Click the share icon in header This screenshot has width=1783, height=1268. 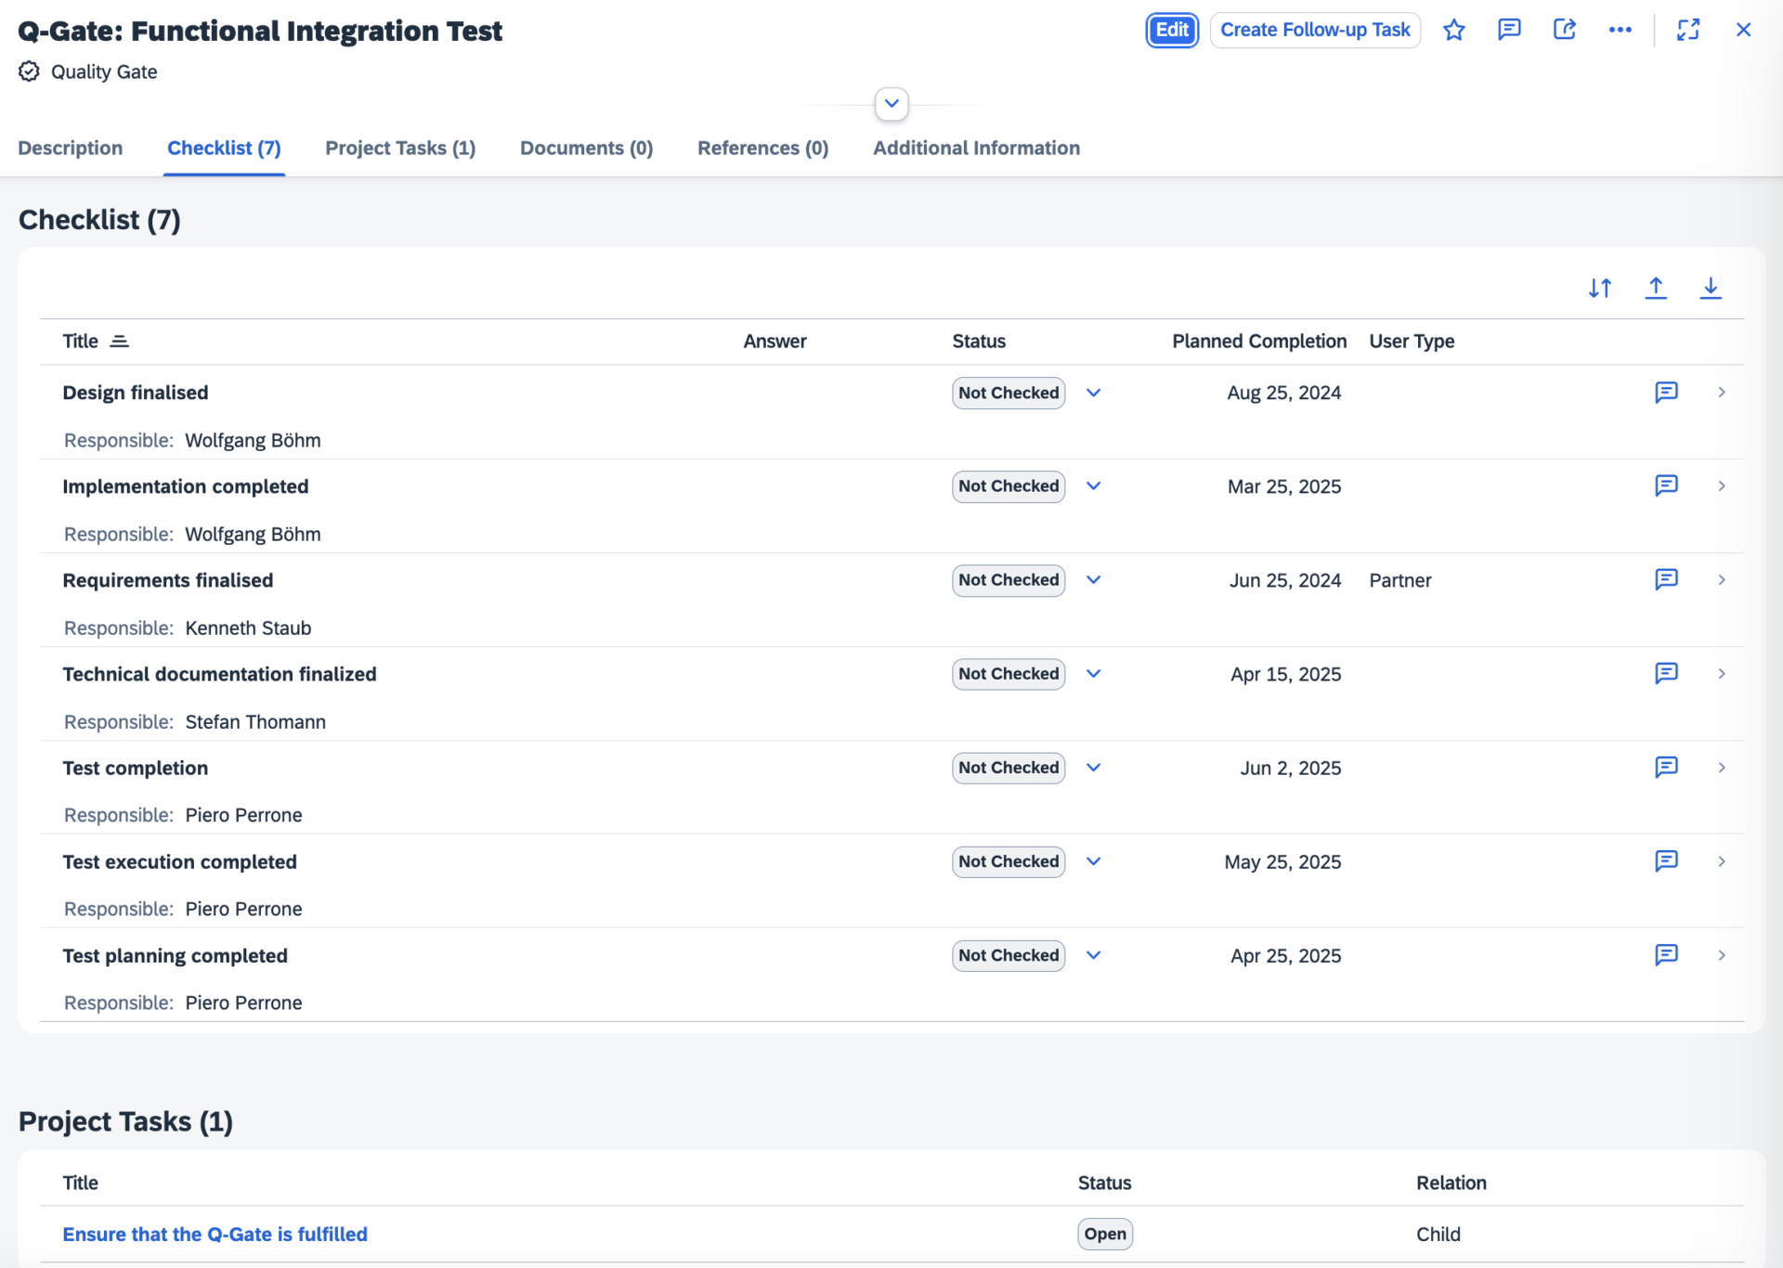(1565, 31)
